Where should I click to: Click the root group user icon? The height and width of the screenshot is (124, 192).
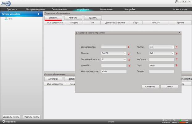click(x=6, y=19)
